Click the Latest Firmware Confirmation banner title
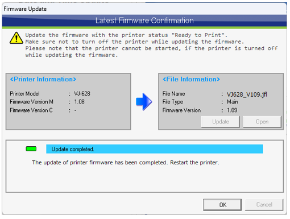This screenshot has width=290, height=219. point(144,20)
